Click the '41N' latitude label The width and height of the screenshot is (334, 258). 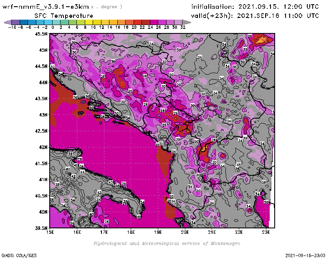pyautogui.click(x=43, y=180)
